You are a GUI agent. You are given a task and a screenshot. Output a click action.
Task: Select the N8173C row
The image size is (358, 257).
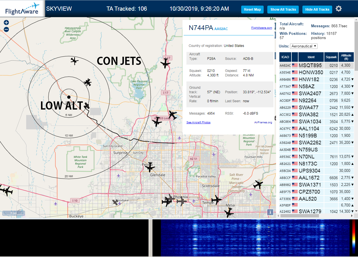317,163
